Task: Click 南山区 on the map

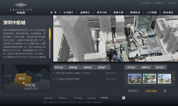Action: pyautogui.click(x=8, y=75)
